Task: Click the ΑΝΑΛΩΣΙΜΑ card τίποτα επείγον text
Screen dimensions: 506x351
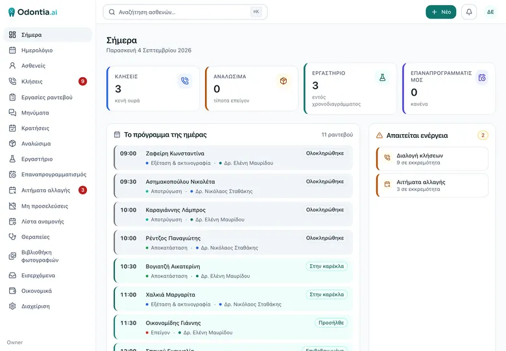Action: coord(232,100)
